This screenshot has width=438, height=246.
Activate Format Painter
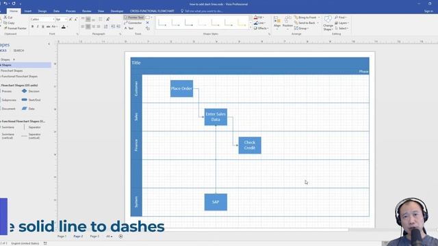pos(15,29)
